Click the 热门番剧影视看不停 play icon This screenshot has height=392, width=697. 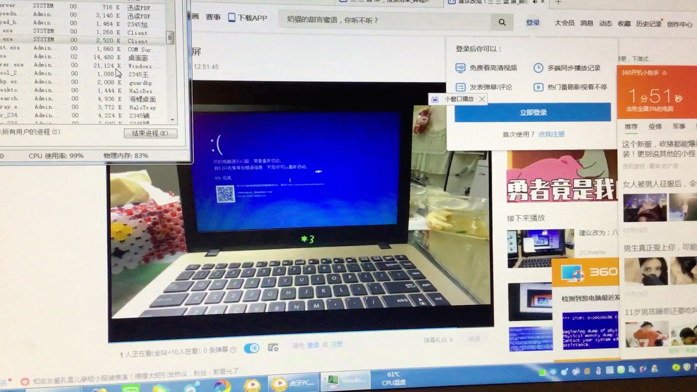(538, 87)
